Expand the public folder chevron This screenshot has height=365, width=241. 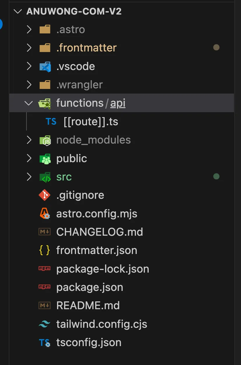tap(29, 158)
